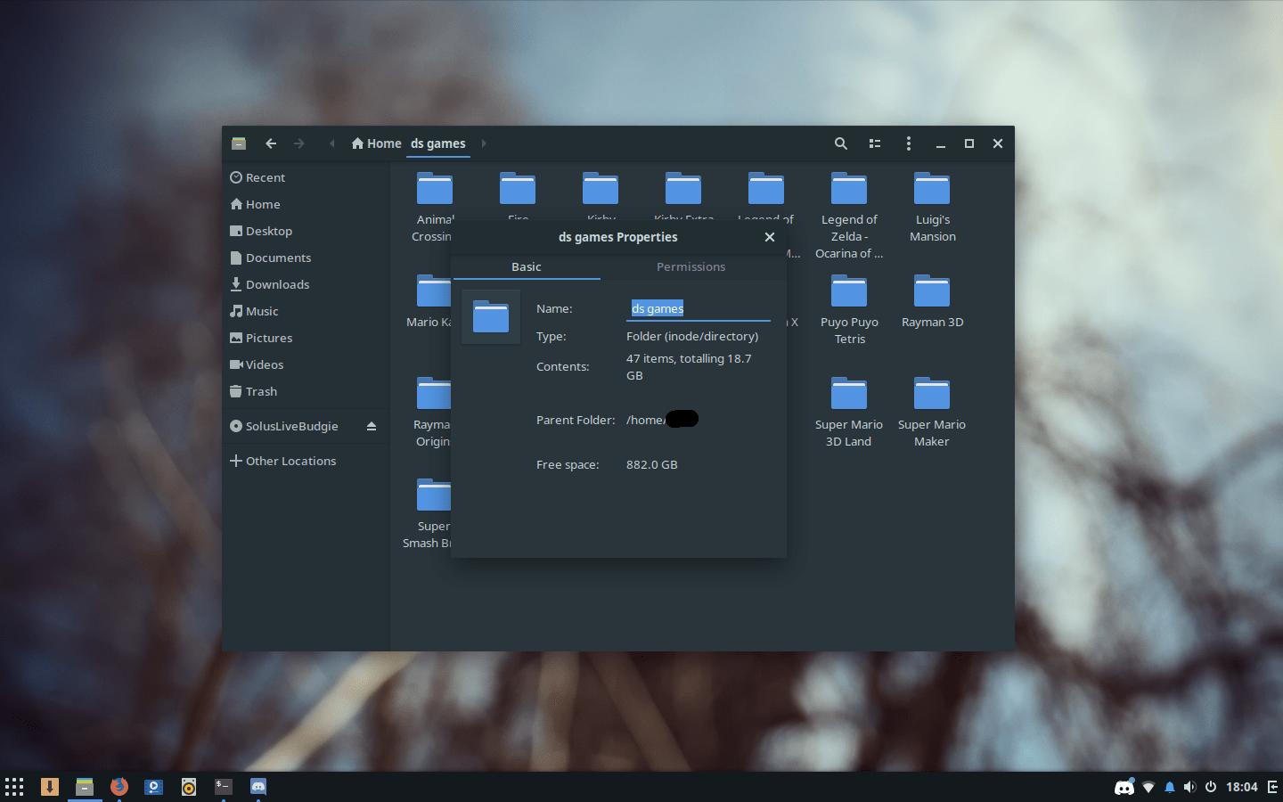
Task: Open the Discord tray icon
Action: point(1124,787)
